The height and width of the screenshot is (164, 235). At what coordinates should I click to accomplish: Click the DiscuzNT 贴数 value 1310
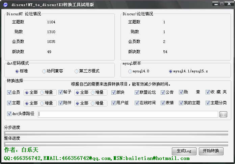[51, 32]
